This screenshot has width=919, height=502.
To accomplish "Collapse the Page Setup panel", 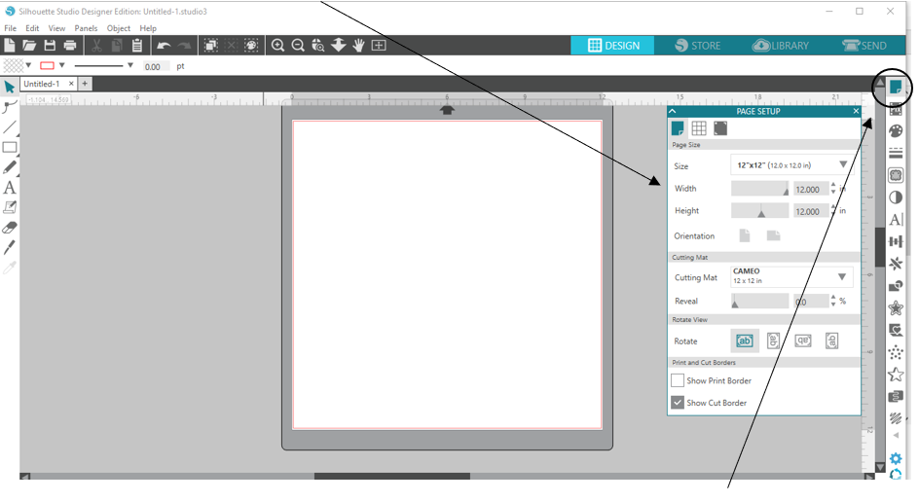I will tap(673, 111).
